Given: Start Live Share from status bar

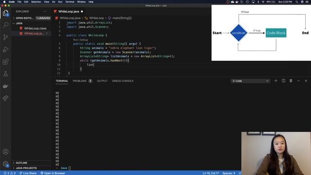Looking at the screenshot, I should [28, 173].
